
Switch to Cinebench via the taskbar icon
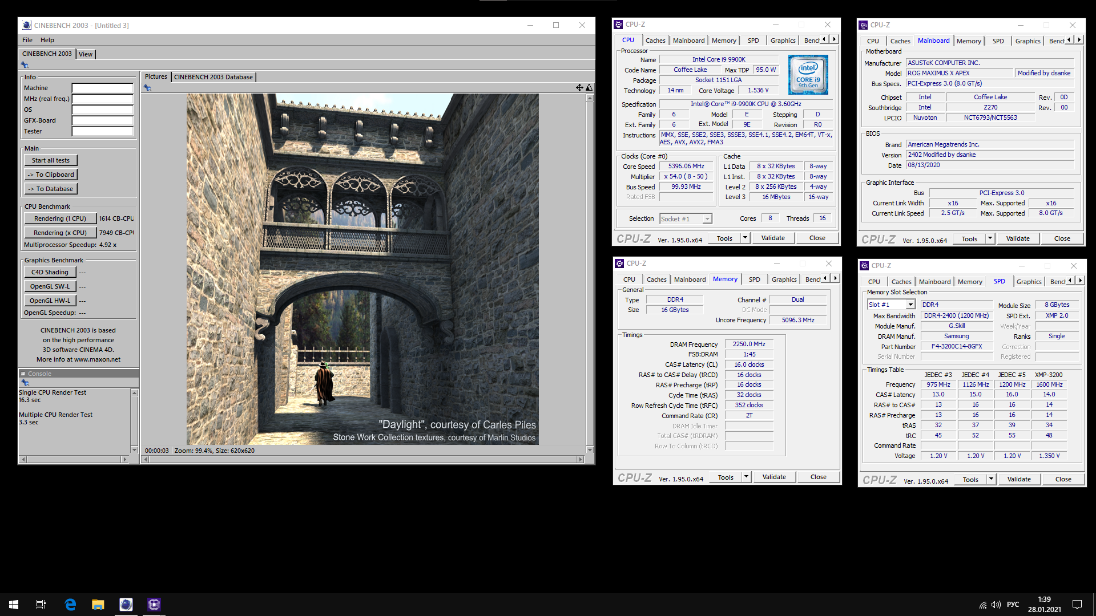pyautogui.click(x=126, y=605)
